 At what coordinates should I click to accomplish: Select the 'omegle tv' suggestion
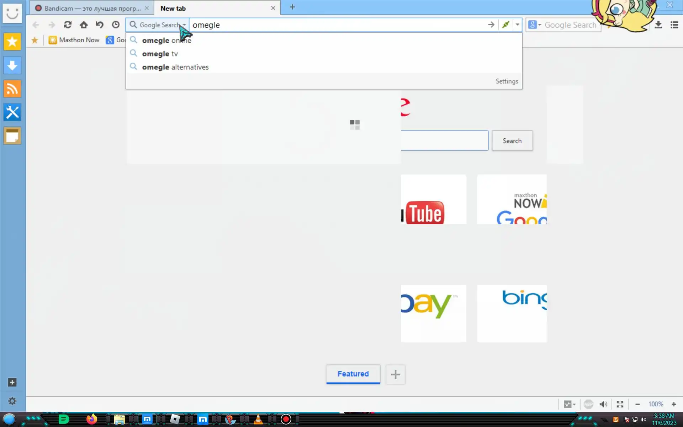click(160, 54)
